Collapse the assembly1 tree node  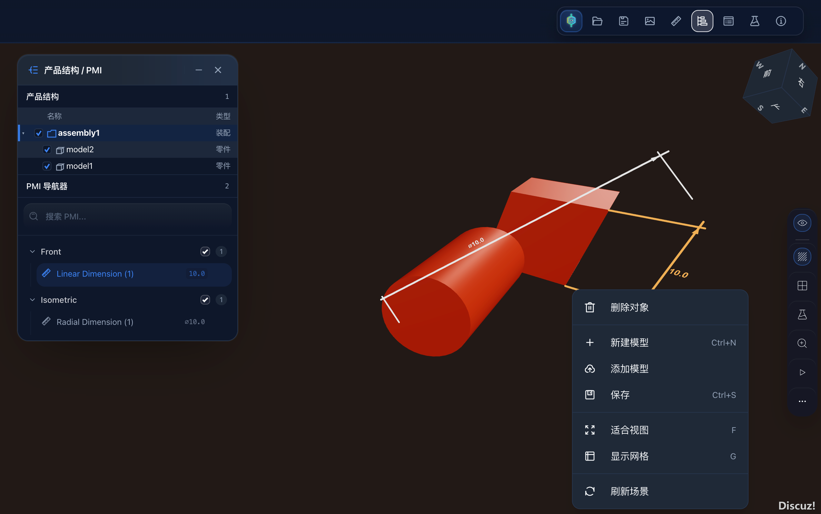(x=23, y=133)
